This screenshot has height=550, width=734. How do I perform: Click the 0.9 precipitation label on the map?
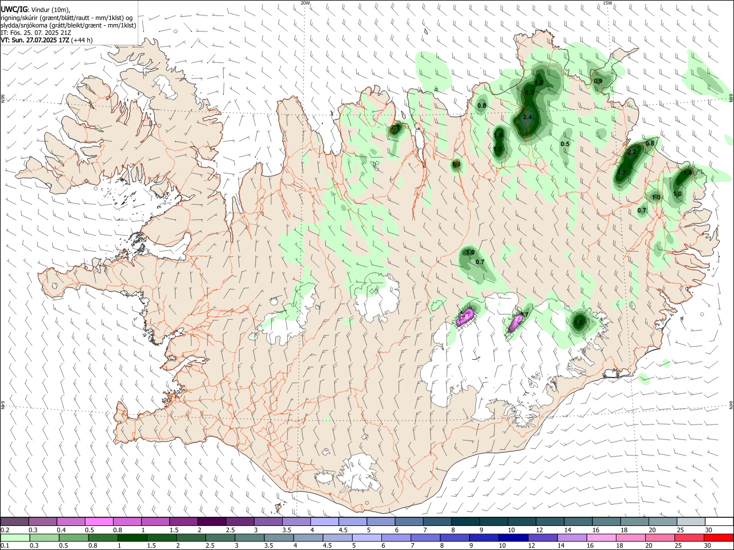click(x=598, y=81)
